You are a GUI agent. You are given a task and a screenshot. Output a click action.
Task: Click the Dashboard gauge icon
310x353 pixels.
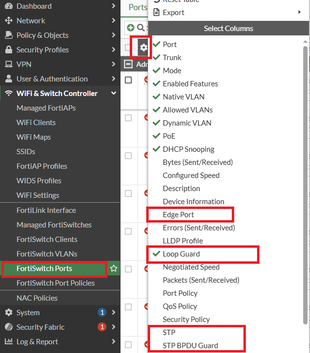[x=8, y=6]
